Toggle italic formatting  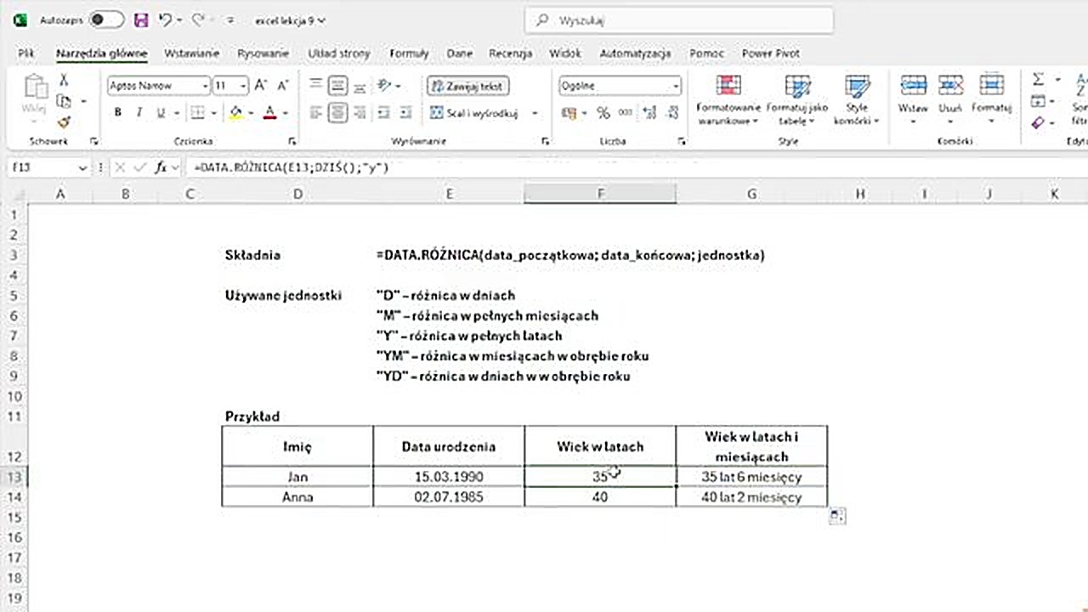click(x=141, y=112)
